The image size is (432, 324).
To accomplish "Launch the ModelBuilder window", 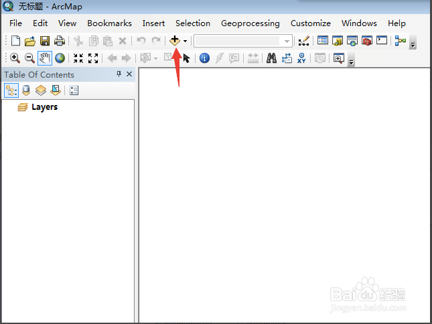I will [401, 41].
